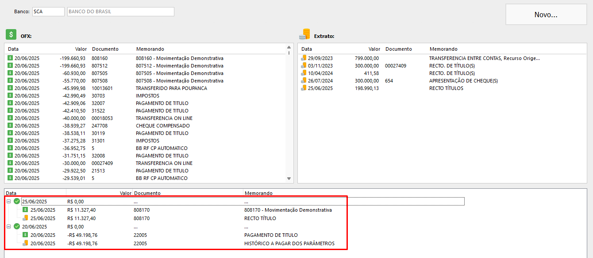Collapse the 25/06/2025 reconciliation group
Viewport: 593px width, 258px height.
point(8,202)
